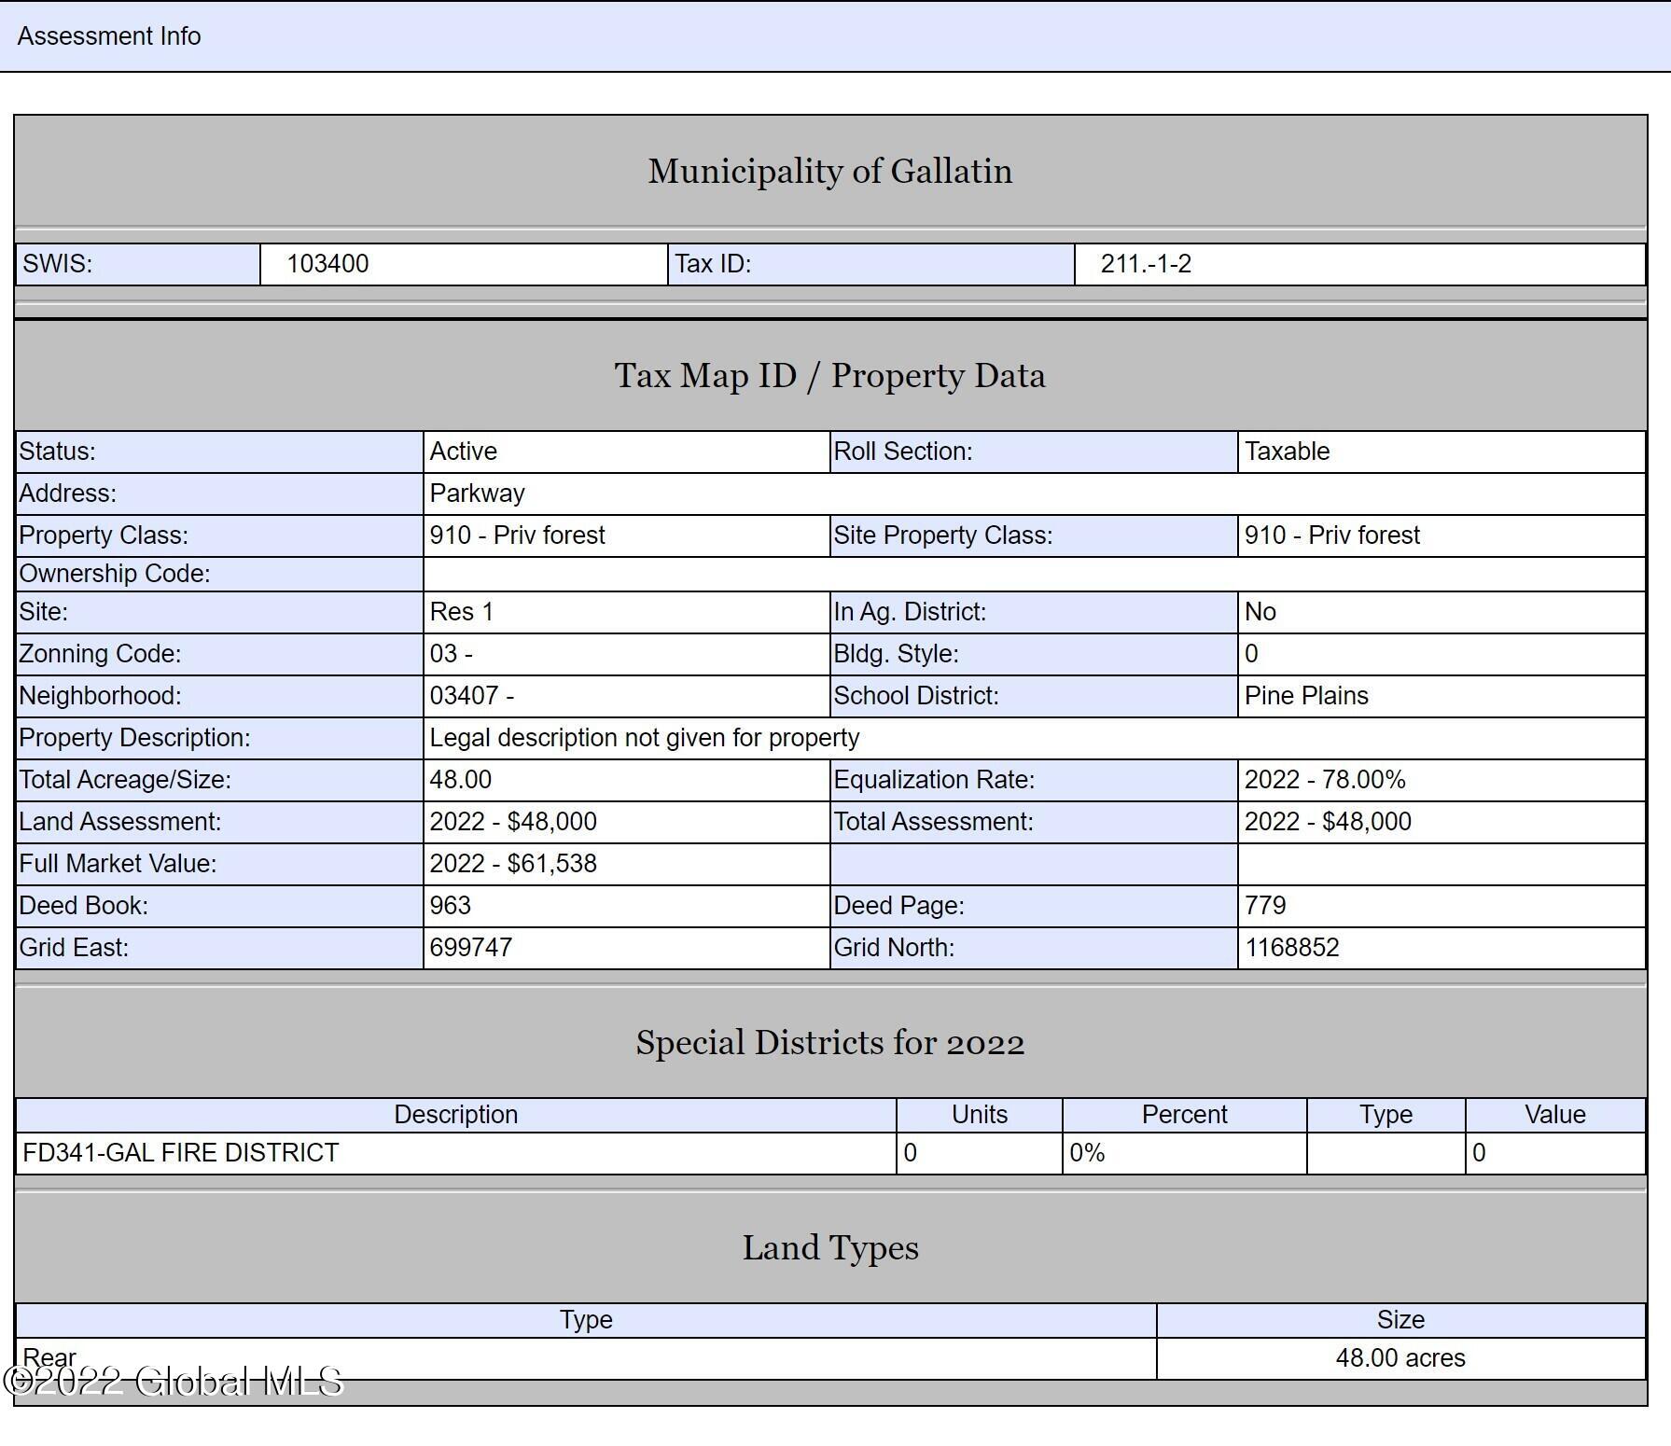1671x1446 pixels.
Task: Click SWIS value 103400
Action: tap(327, 264)
